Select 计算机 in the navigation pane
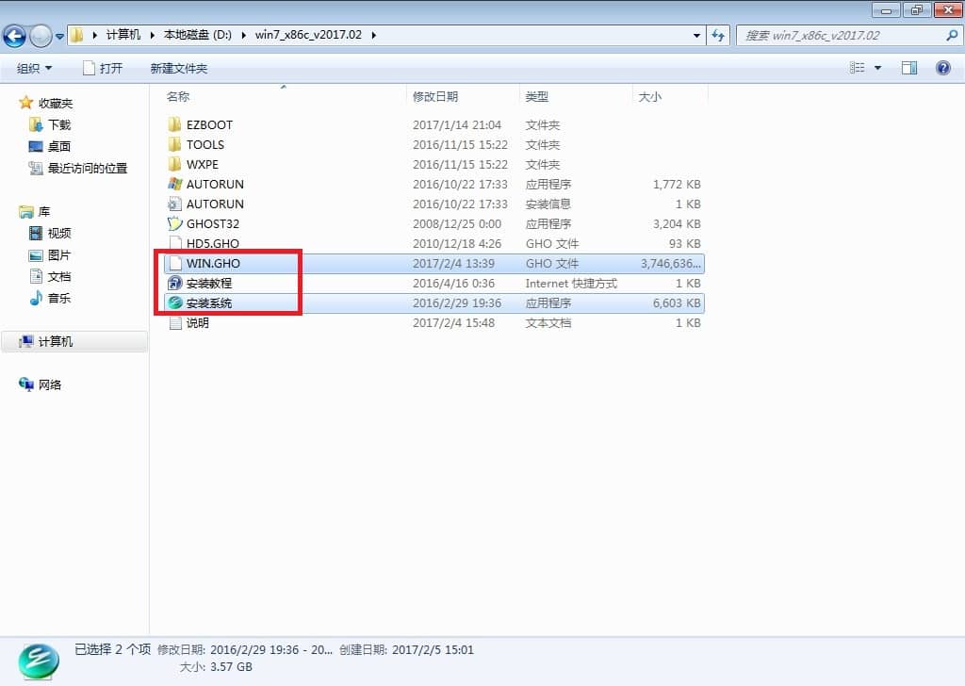Screen dimensions: 965x686 click(x=56, y=342)
